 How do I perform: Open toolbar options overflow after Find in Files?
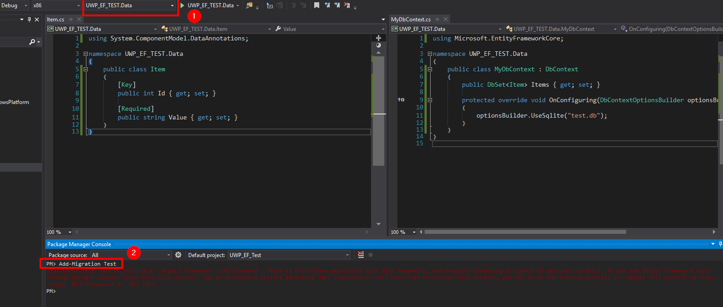tap(257, 7)
